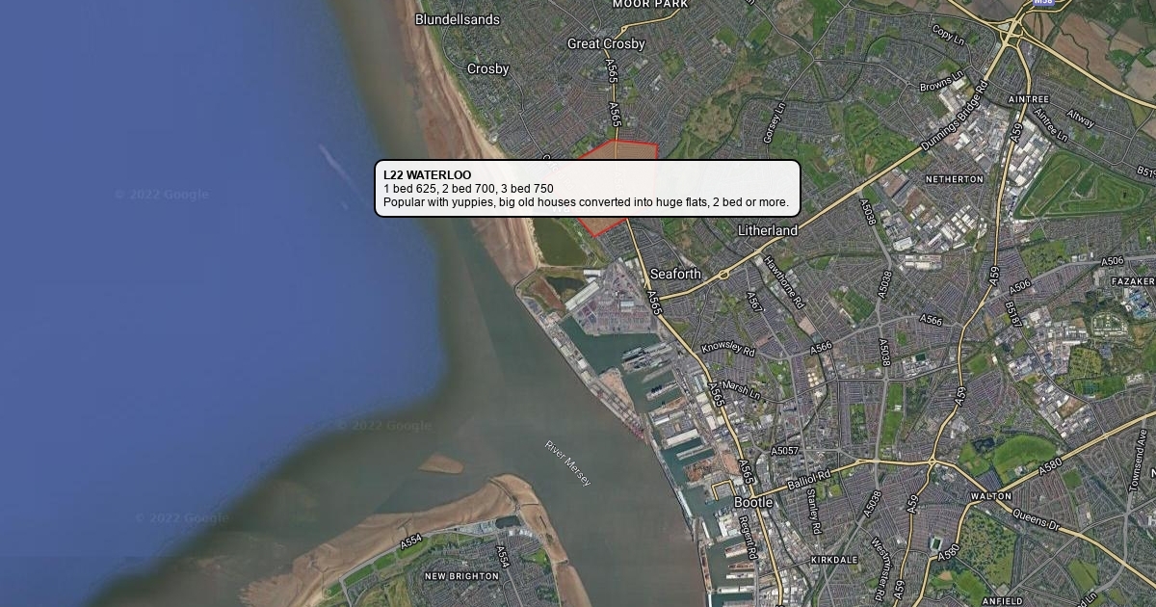Select the Aintree area label

tap(1028, 99)
